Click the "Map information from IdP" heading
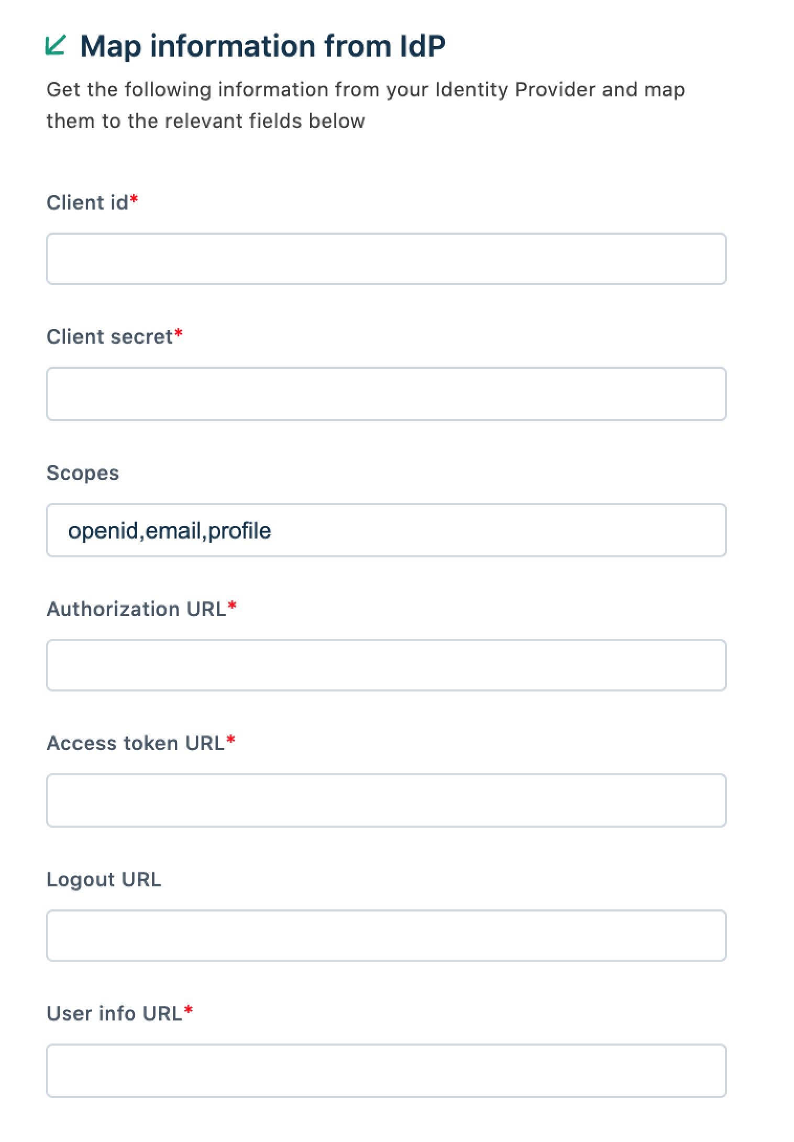This screenshot has width=794, height=1142. [263, 46]
